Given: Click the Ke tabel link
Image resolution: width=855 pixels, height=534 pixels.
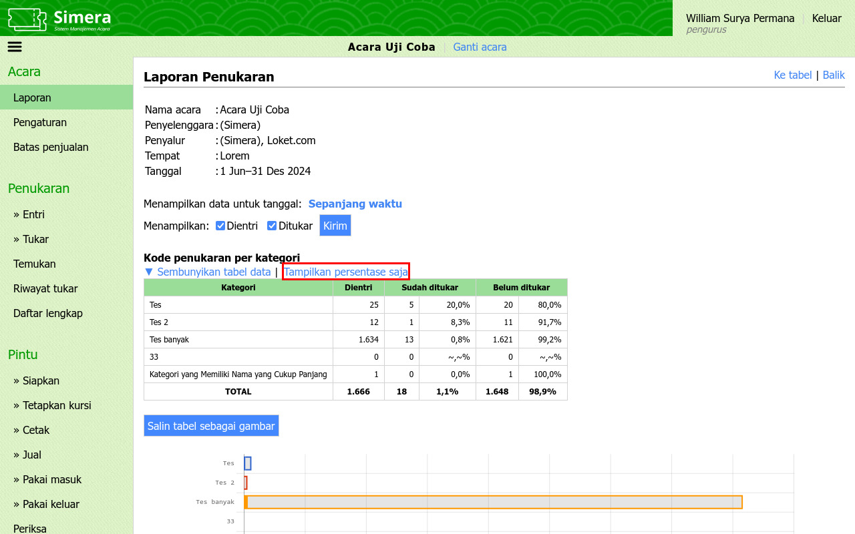Looking at the screenshot, I should coord(793,75).
